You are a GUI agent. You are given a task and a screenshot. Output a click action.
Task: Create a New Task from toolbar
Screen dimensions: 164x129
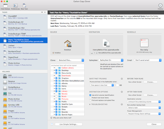coord(24,6)
